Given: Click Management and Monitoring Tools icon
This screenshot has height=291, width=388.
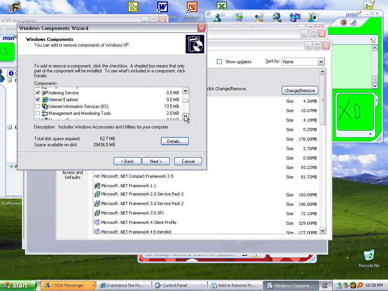Looking at the screenshot, I should click(45, 113).
